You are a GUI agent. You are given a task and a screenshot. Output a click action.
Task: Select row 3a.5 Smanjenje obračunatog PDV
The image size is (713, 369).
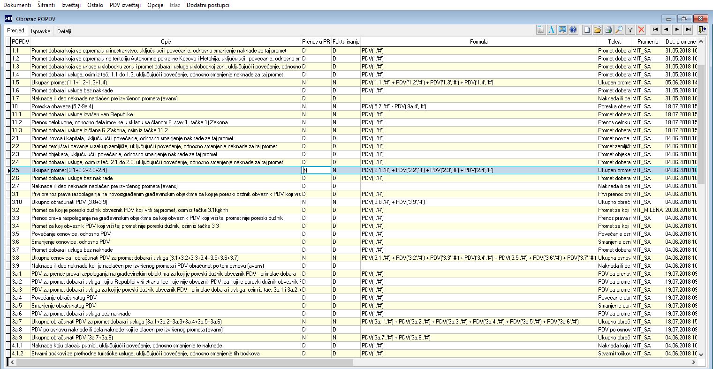click(x=166, y=306)
